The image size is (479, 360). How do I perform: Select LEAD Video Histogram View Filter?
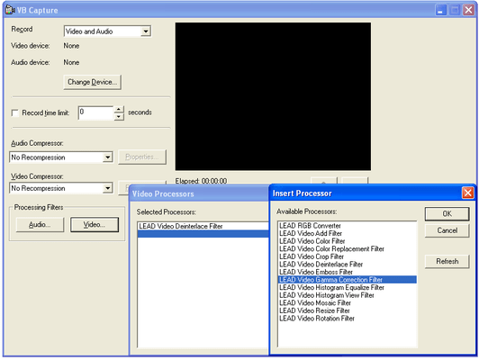pos(347,295)
